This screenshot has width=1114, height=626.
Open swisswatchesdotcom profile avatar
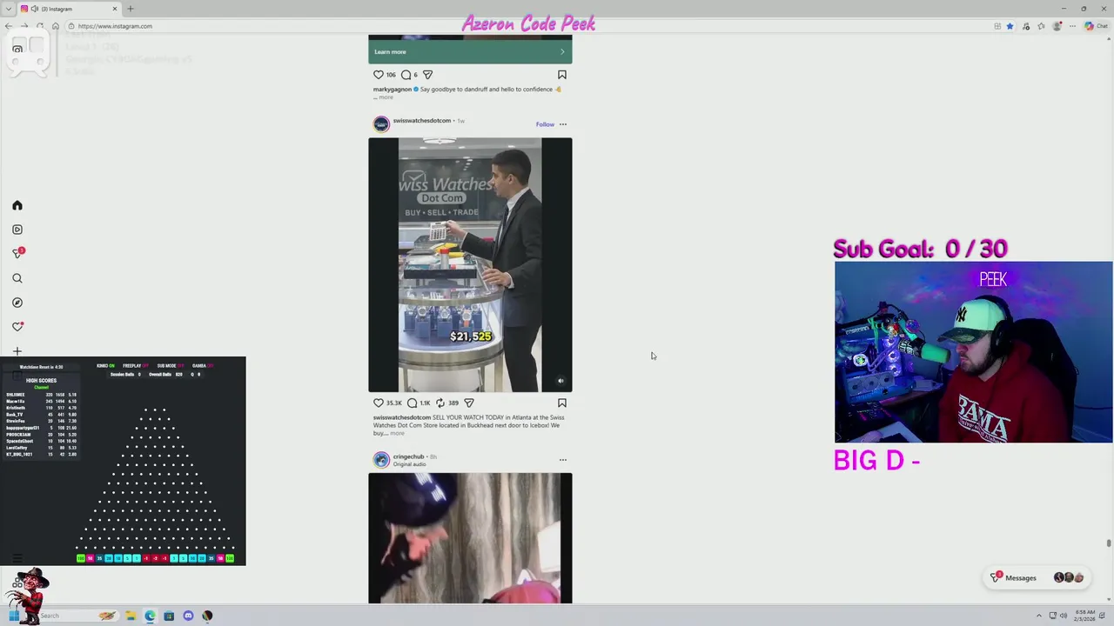381,123
